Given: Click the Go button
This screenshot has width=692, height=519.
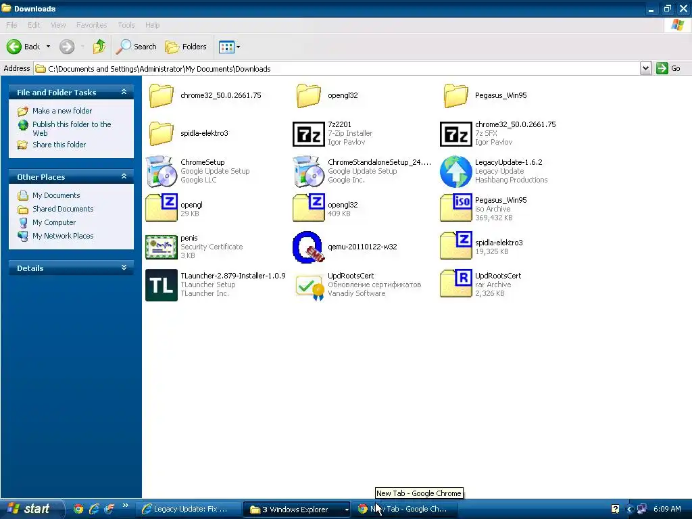Looking at the screenshot, I should [x=668, y=68].
